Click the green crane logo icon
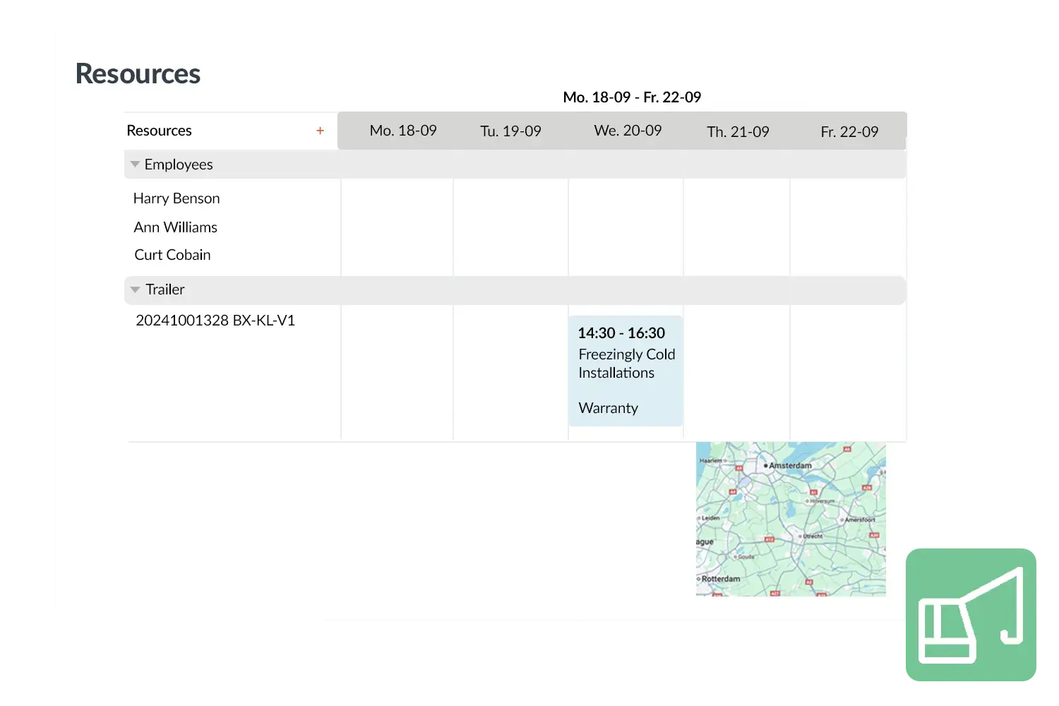This screenshot has height=706, width=1059. click(x=971, y=615)
